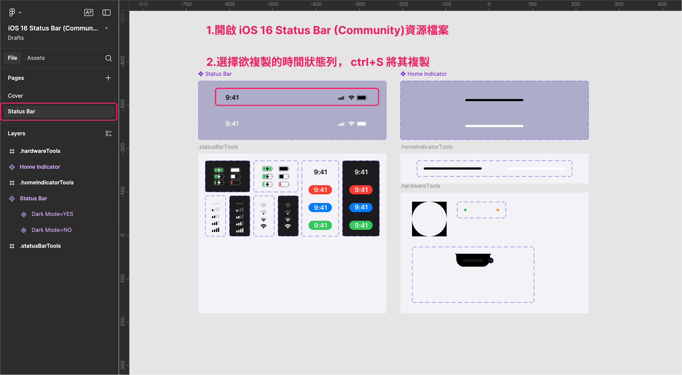Open the Figma main menu logo

click(12, 12)
